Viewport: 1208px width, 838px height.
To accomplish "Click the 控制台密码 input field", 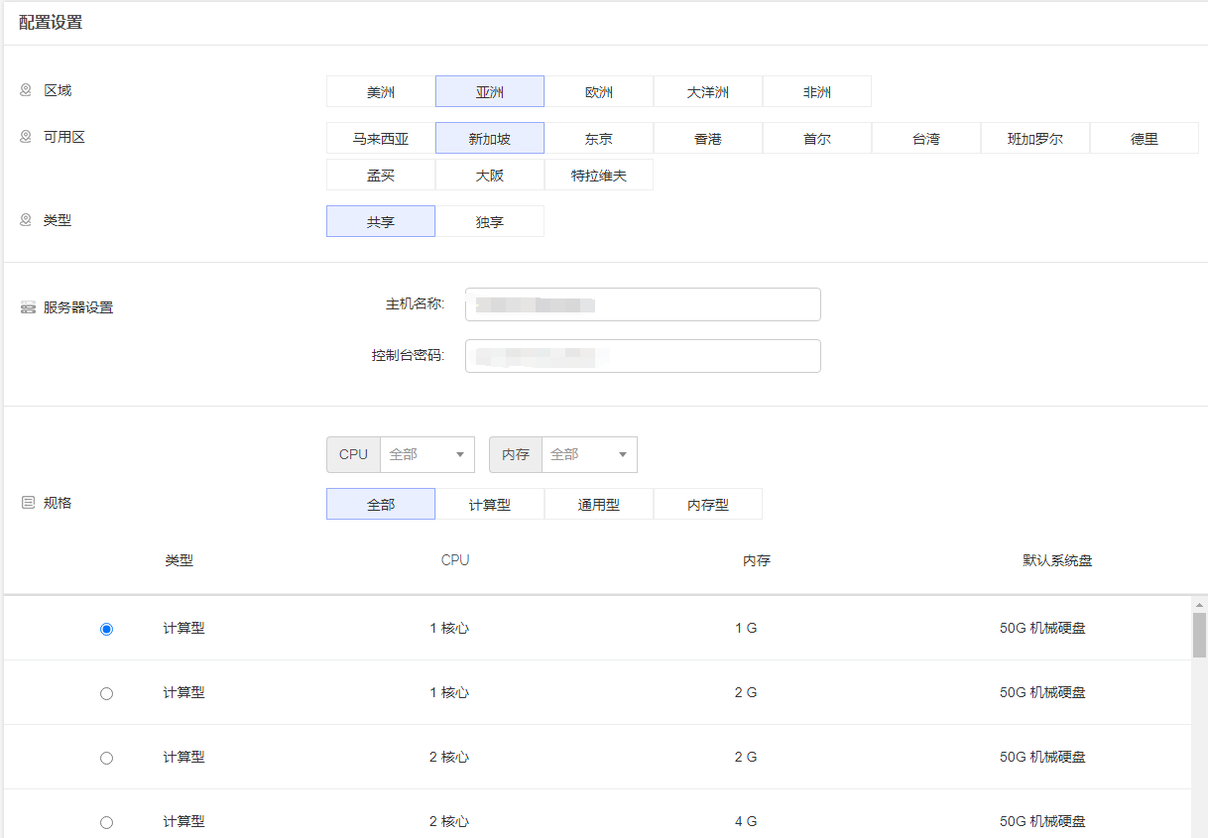I will 643,356.
